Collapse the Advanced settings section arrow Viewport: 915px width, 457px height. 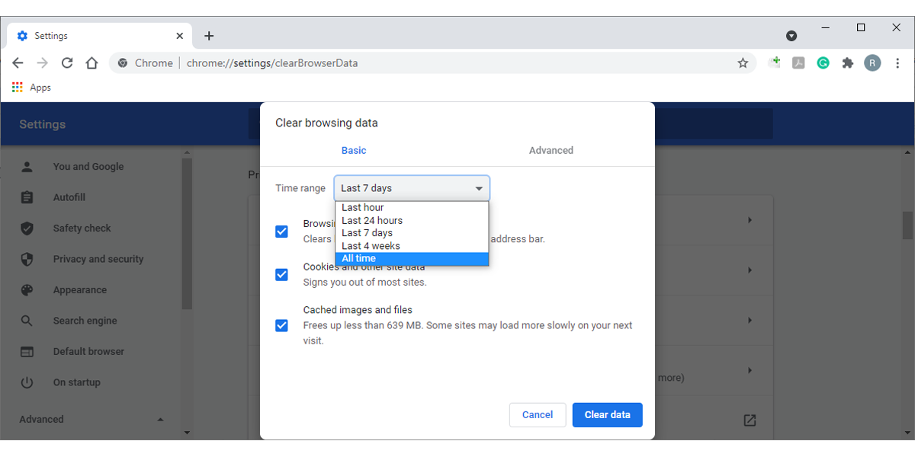point(160,420)
